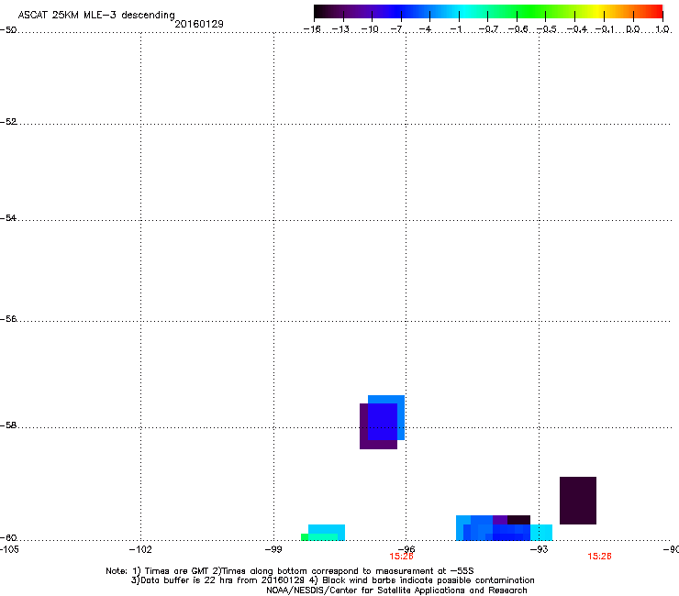The height and width of the screenshot is (596, 679).
Task: Click the longitude label -99
Action: (x=273, y=549)
